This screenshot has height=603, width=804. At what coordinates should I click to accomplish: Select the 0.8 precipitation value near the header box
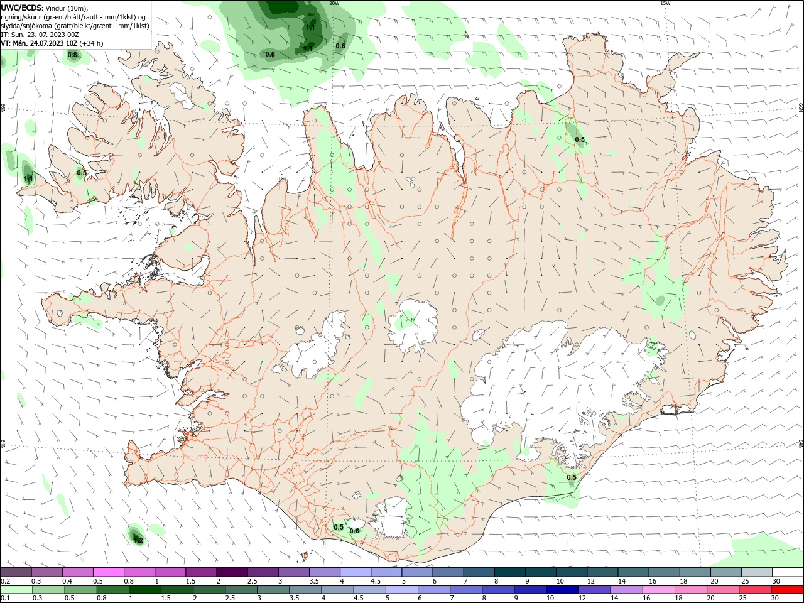point(72,55)
